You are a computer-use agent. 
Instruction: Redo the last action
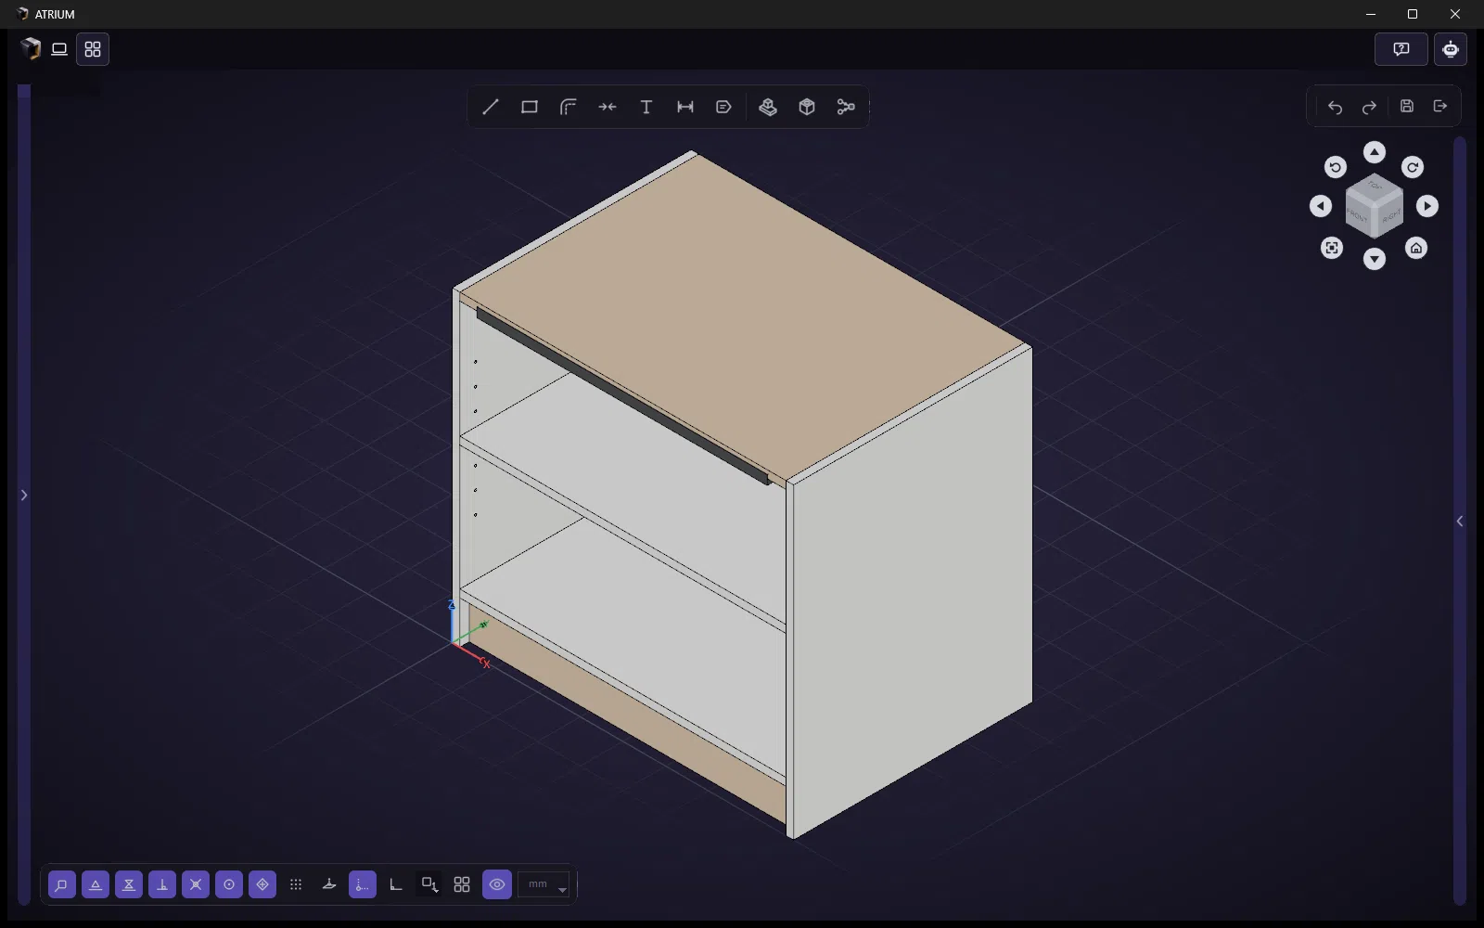(x=1369, y=107)
